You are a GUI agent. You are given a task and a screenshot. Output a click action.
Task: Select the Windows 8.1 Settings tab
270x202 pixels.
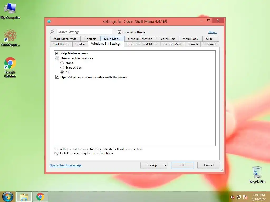tap(106, 44)
